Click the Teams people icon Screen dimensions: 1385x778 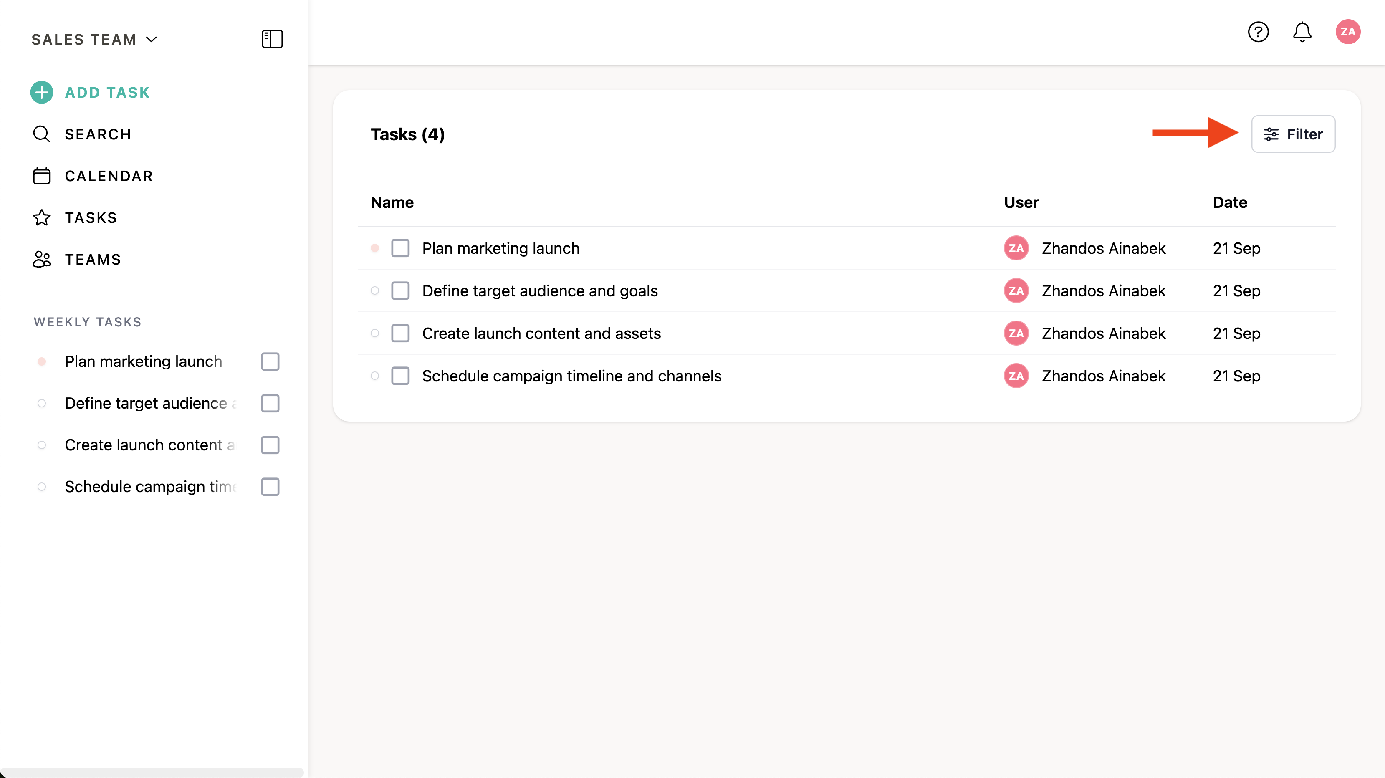click(41, 259)
